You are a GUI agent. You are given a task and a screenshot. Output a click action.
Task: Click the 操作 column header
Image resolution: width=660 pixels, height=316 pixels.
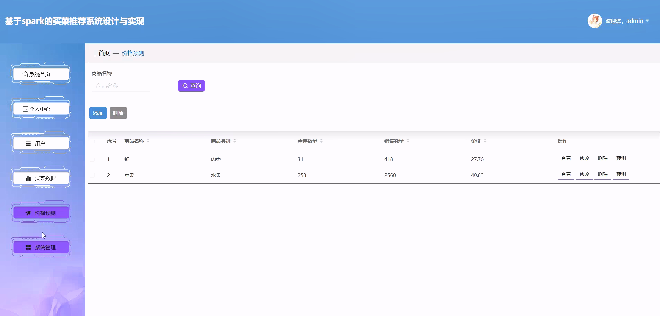(563, 141)
